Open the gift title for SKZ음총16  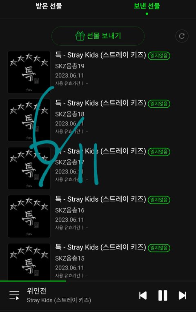101,199
